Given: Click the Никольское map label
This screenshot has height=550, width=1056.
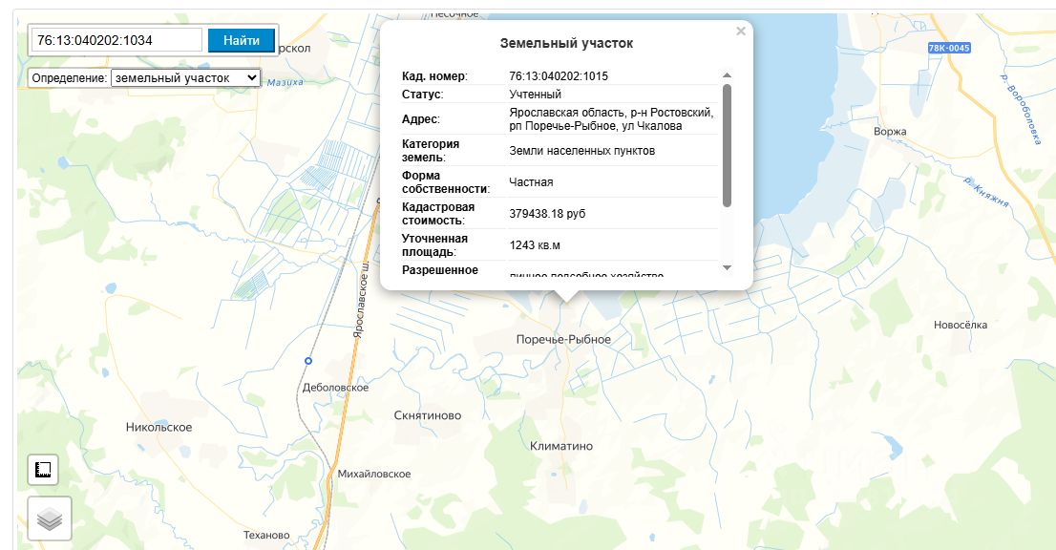Looking at the screenshot, I should tap(158, 428).
